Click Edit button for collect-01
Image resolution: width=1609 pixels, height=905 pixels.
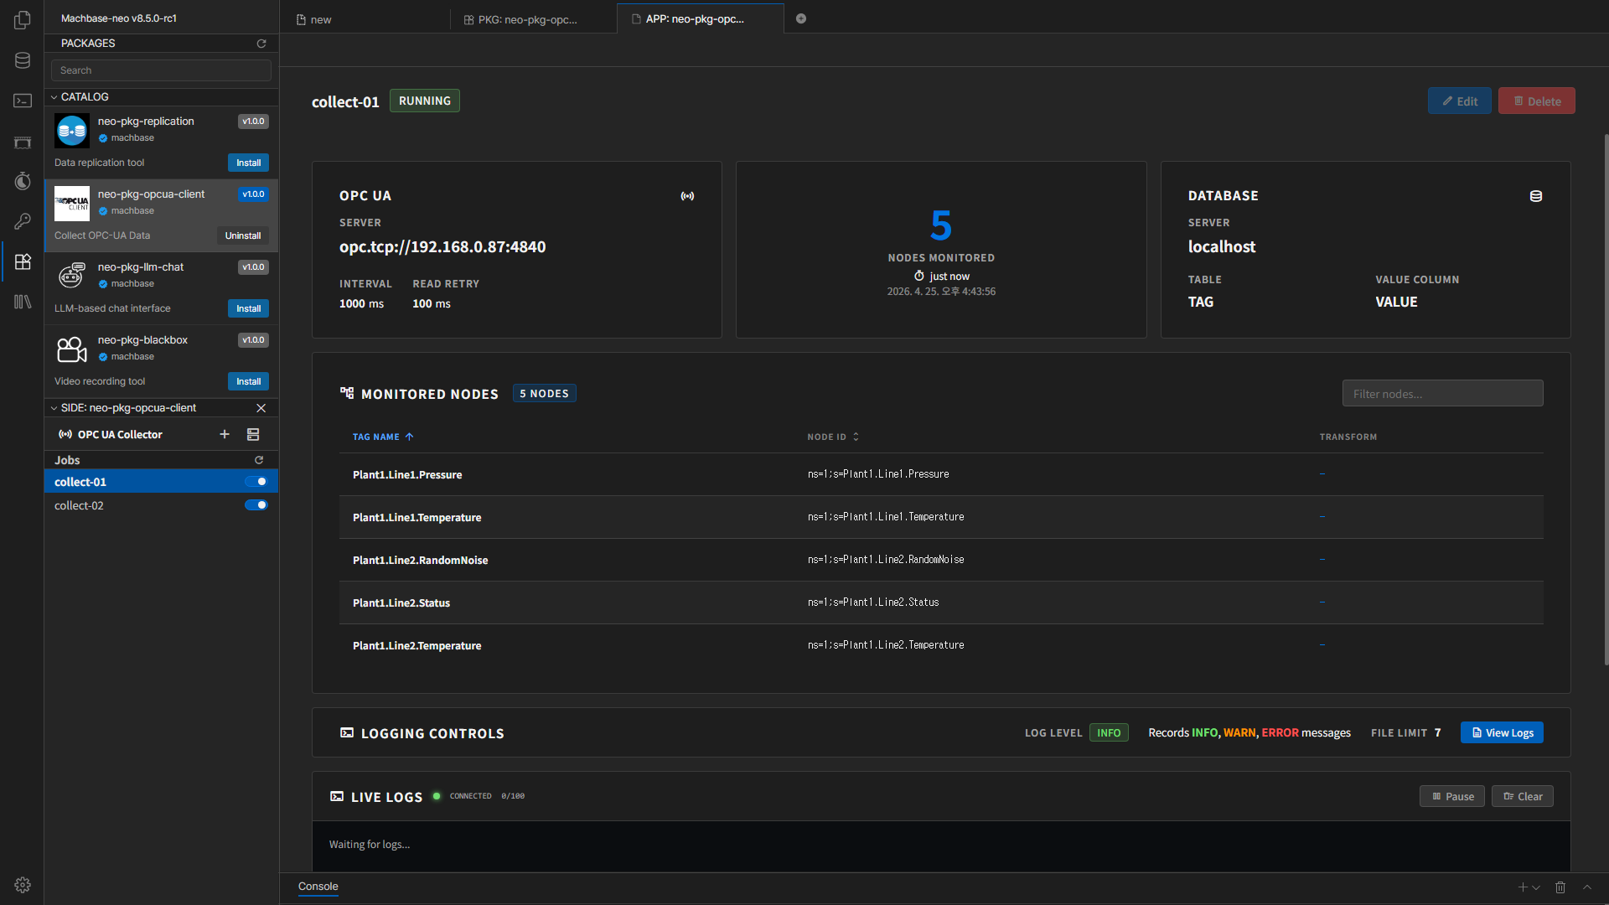tap(1459, 101)
